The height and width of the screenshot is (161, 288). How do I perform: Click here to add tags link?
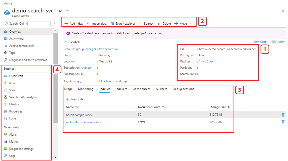click(113, 81)
